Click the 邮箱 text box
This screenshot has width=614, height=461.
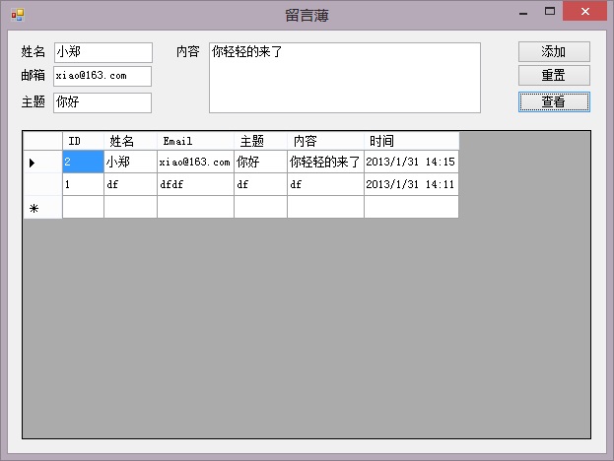tap(102, 77)
